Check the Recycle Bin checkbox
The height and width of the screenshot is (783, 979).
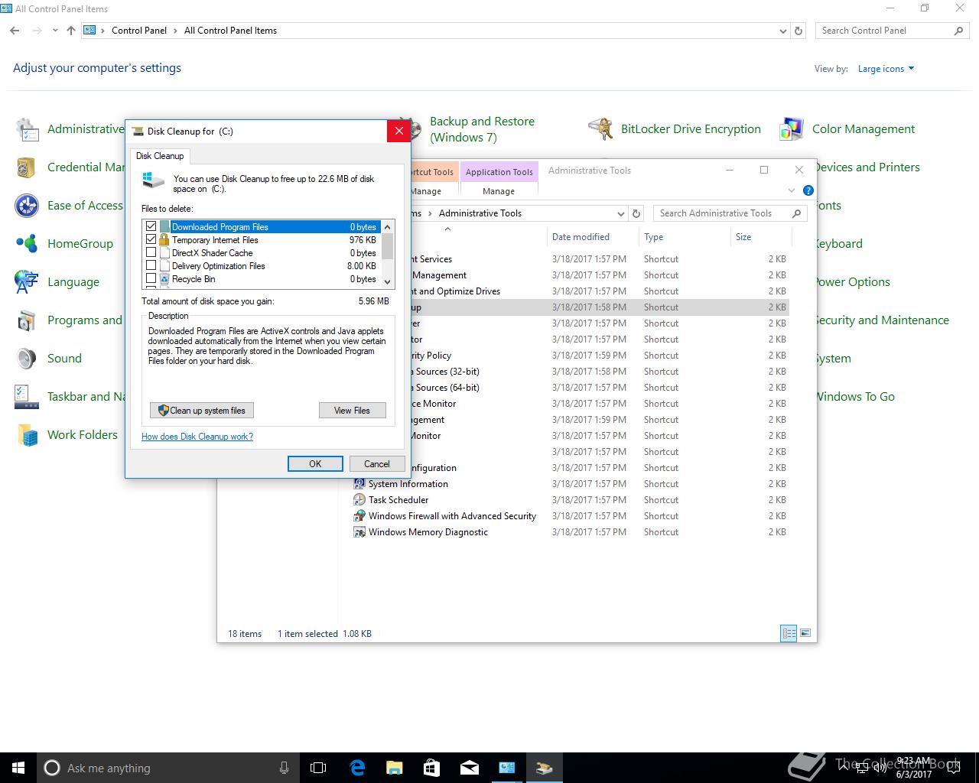151,279
